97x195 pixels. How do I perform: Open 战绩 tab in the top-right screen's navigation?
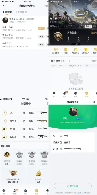point(86,94)
